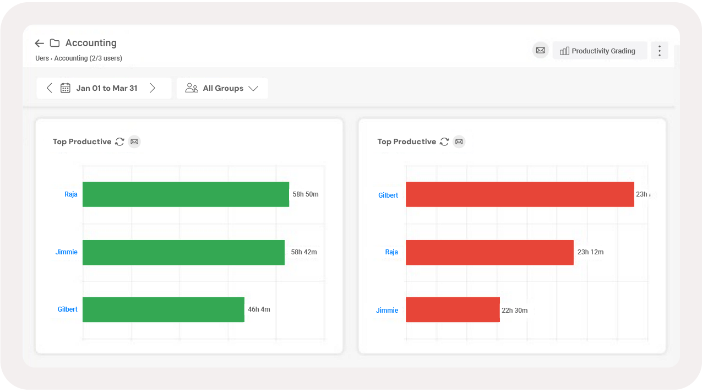
Task: Click the Productivity Grading button
Action: click(600, 51)
